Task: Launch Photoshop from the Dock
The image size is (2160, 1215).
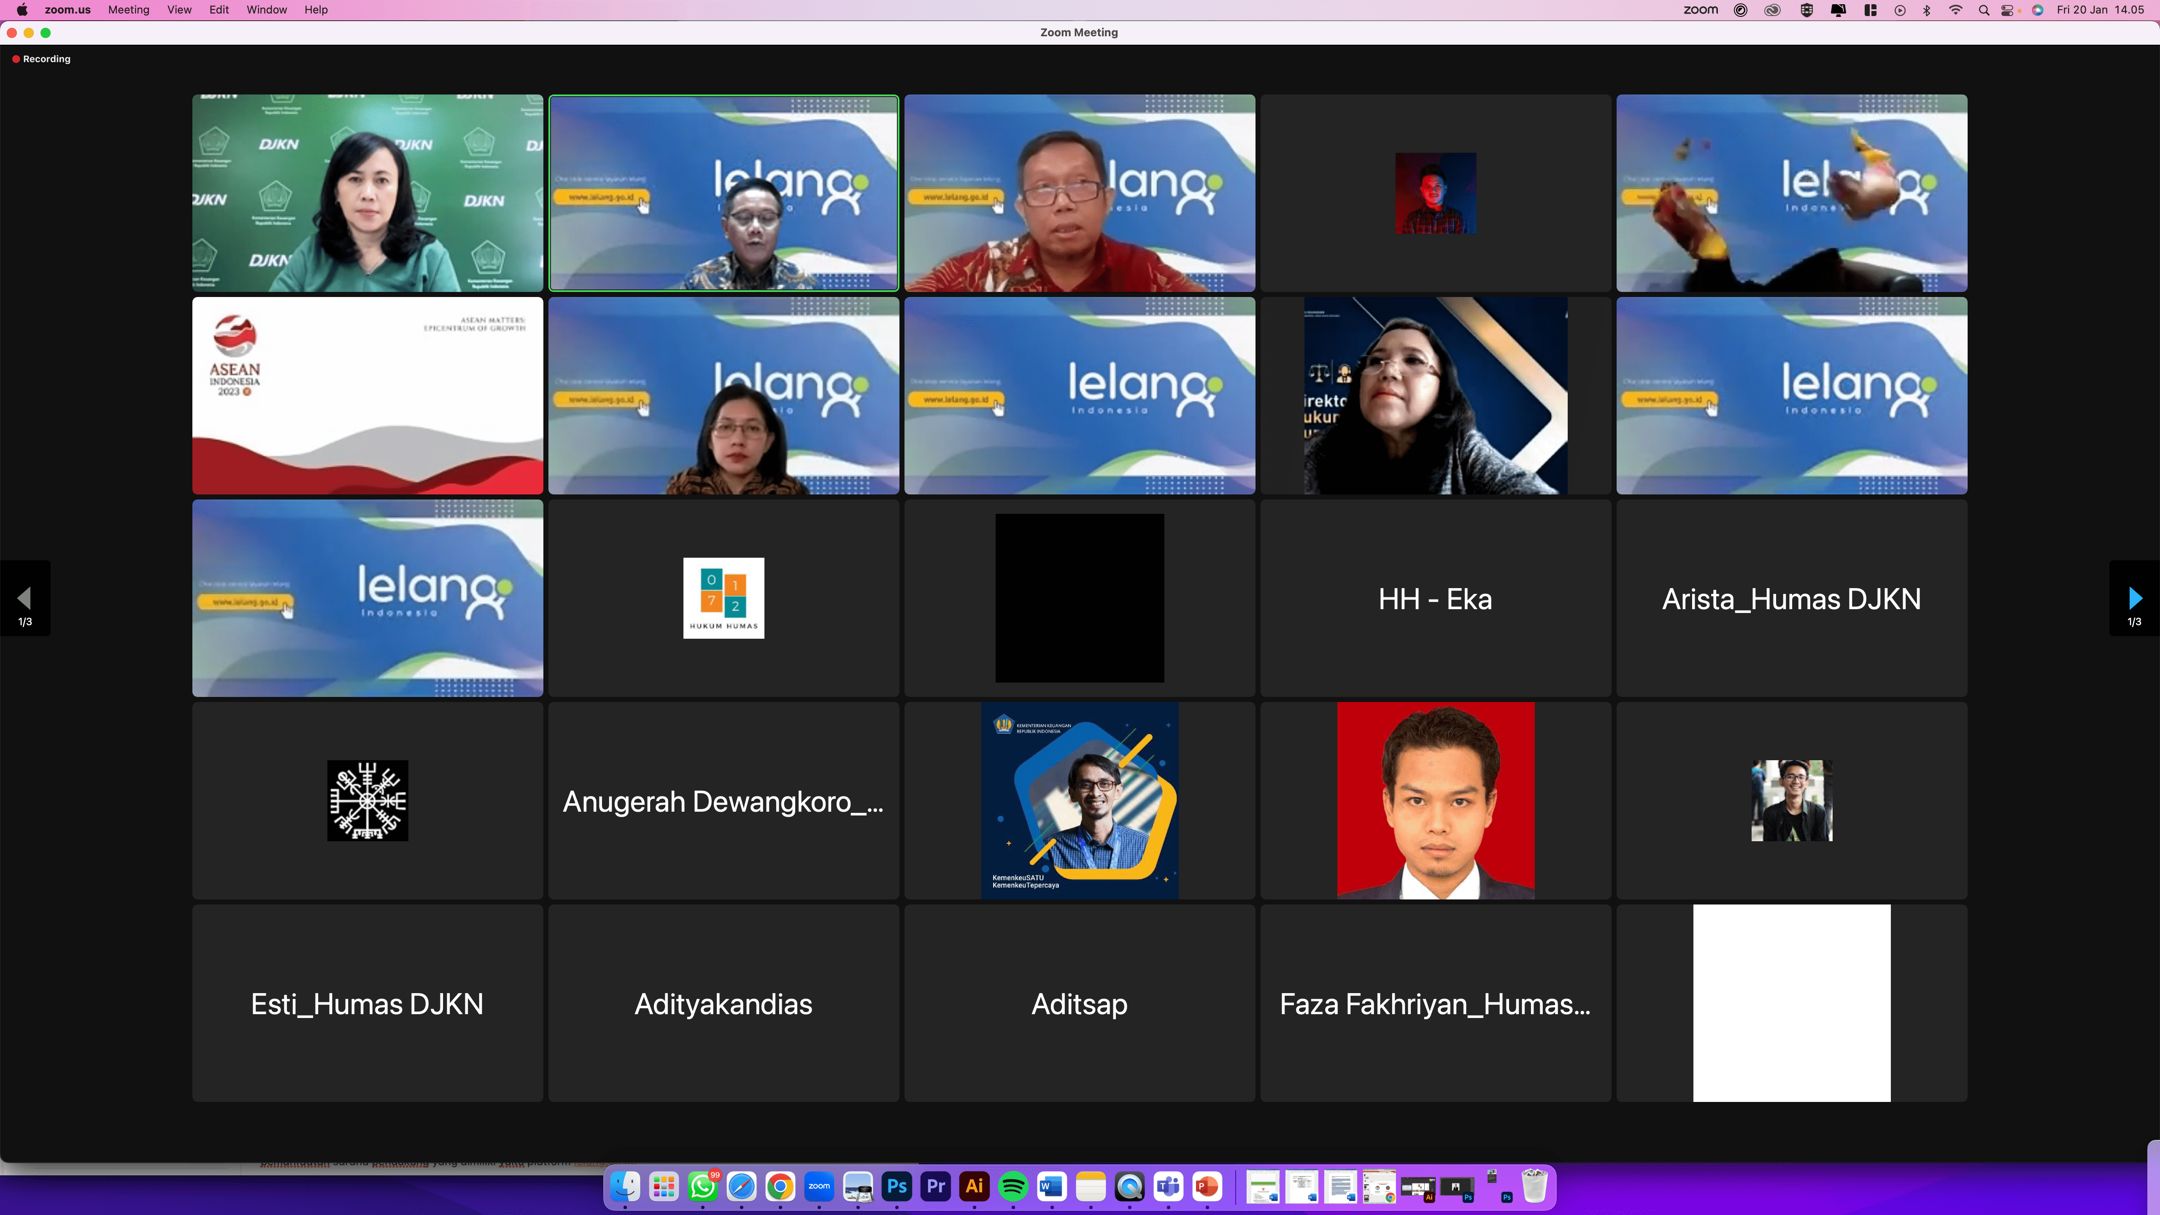Action: 896,1186
